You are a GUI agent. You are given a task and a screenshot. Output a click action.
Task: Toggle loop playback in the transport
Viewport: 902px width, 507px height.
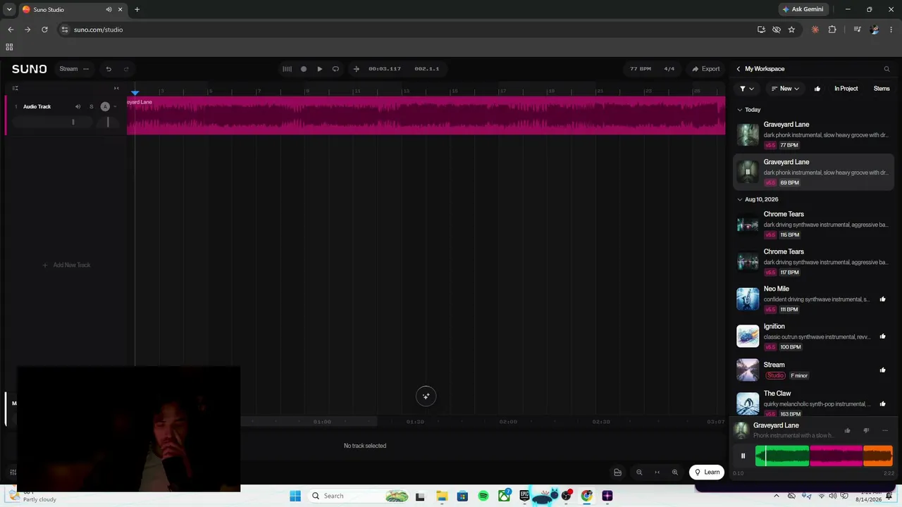coord(335,69)
